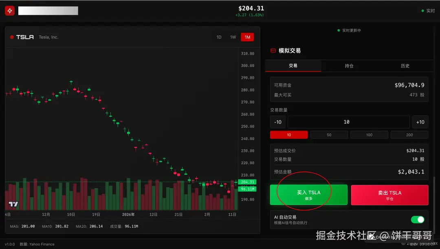Click the green 204.31 price label on the axis
This screenshot has height=249, width=440.
tap(247, 182)
